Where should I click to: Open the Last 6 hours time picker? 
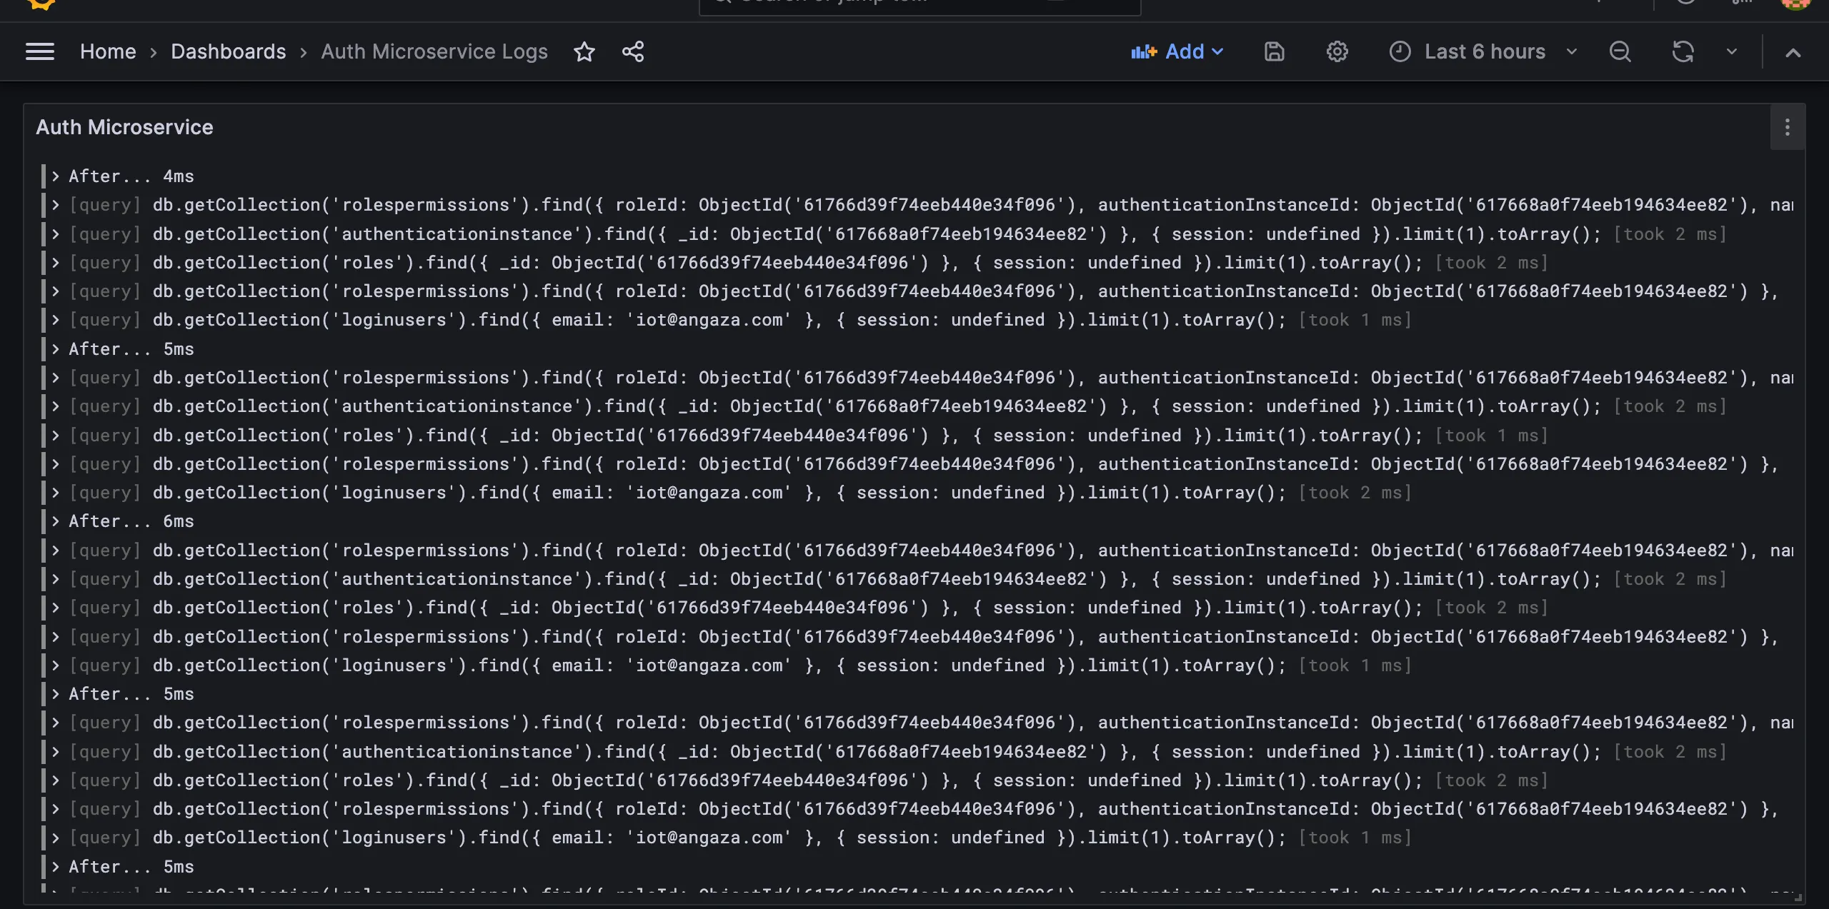click(x=1483, y=51)
